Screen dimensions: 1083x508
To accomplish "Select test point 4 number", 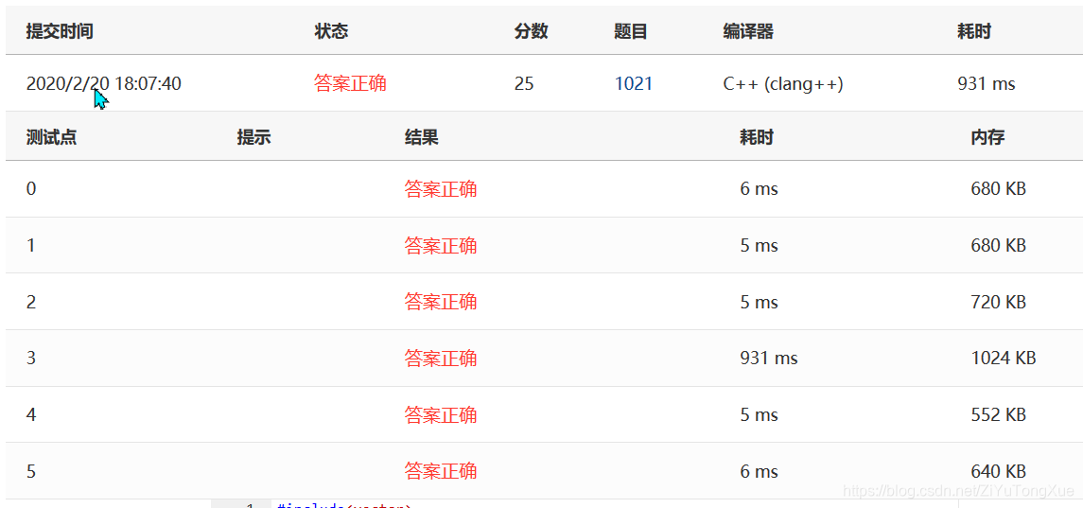I will tap(31, 414).
